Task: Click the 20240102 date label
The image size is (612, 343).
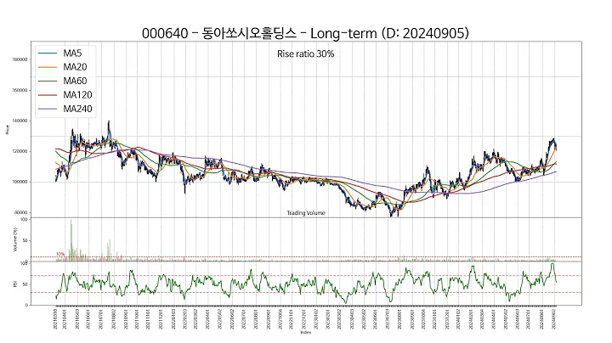Action: (x=459, y=319)
